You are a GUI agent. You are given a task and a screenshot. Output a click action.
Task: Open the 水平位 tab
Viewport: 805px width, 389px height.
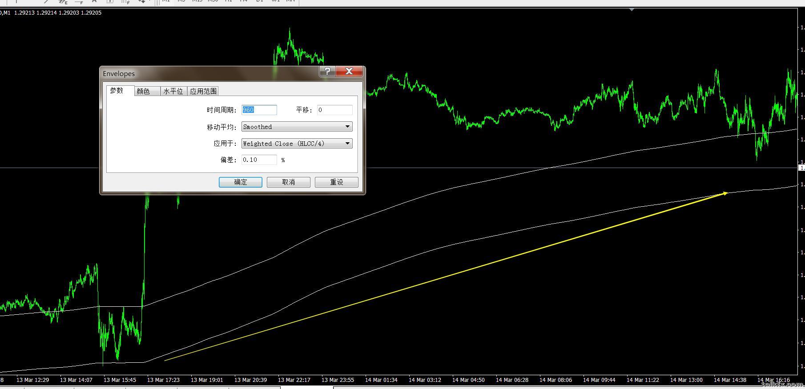(173, 91)
